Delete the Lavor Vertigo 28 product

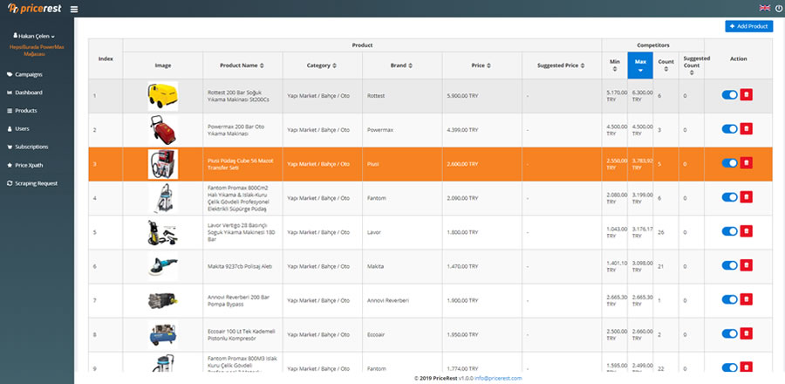point(746,230)
